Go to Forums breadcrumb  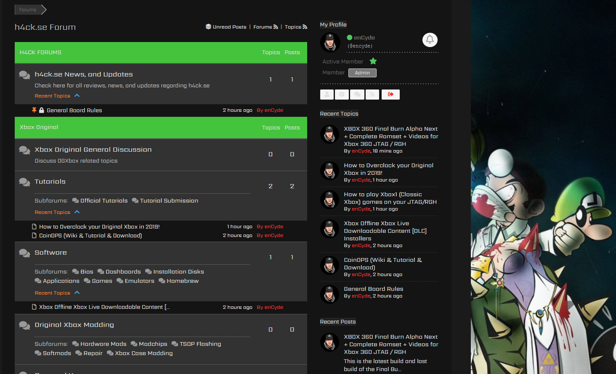point(28,10)
